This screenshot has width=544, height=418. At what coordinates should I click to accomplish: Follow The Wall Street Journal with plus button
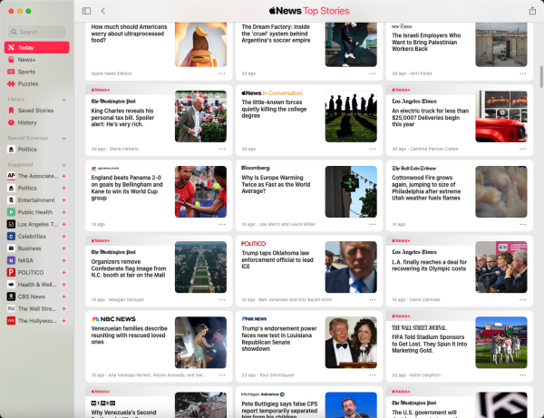tap(63, 308)
